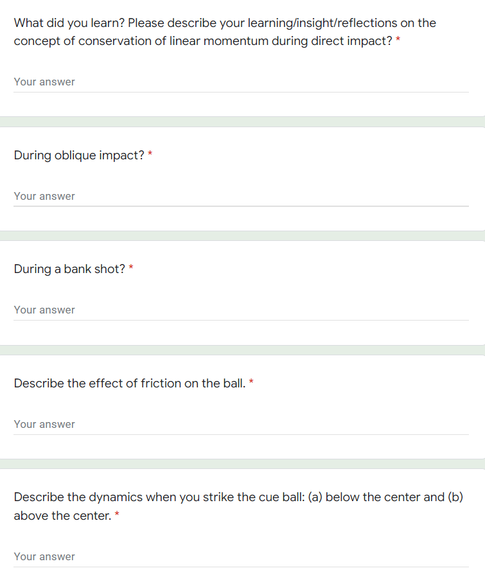Click the red asterisk next to 'bank shot?'
The height and width of the screenshot is (575, 485).
click(x=131, y=268)
